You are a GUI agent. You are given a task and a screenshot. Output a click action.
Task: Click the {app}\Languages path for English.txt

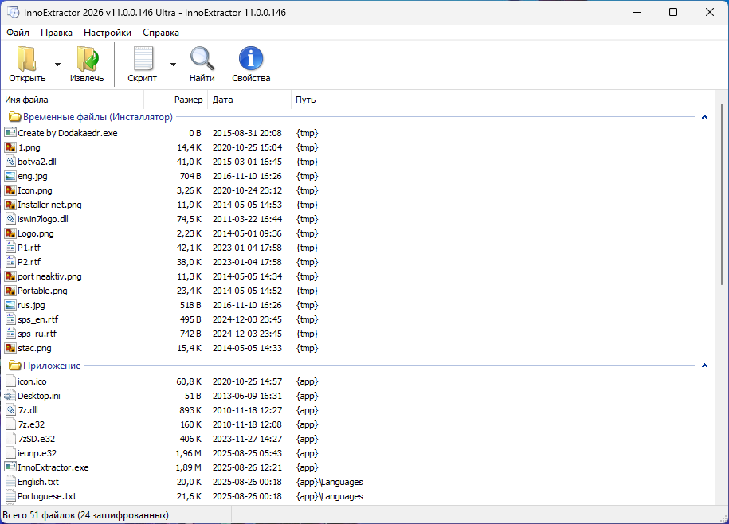tap(330, 482)
